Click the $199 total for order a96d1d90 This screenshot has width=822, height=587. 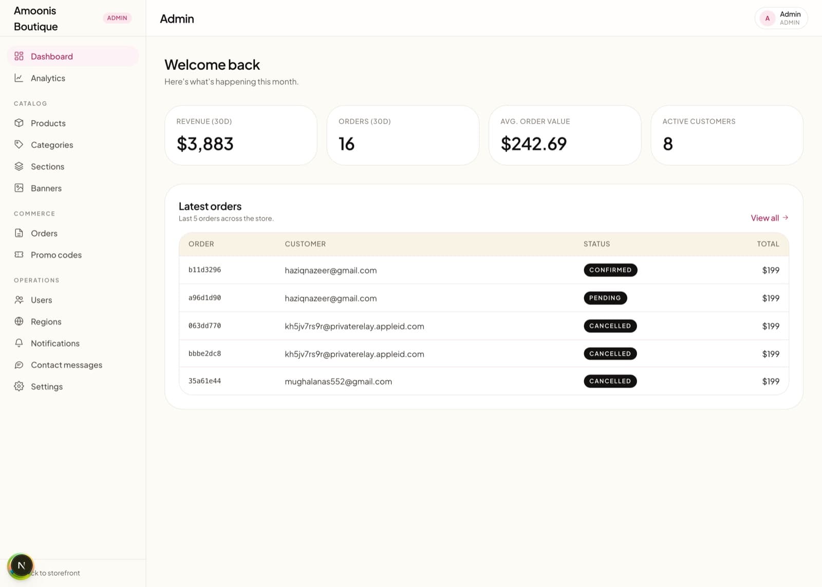(x=771, y=298)
